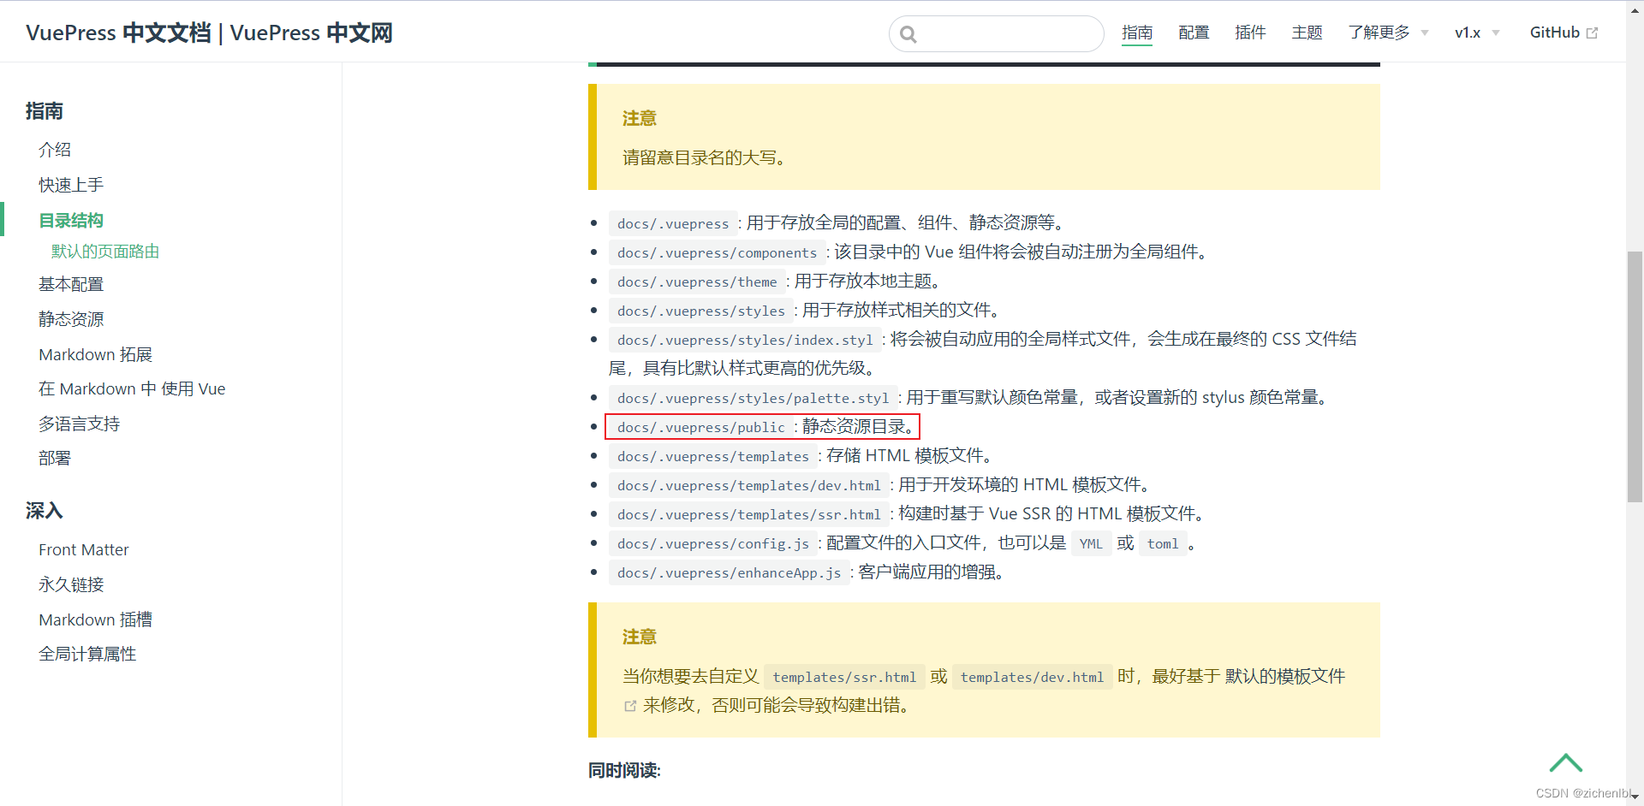Viewport: 1644px width, 806px height.
Task: Click the 请留意目录名的大写 warning text
Action: 704,157
